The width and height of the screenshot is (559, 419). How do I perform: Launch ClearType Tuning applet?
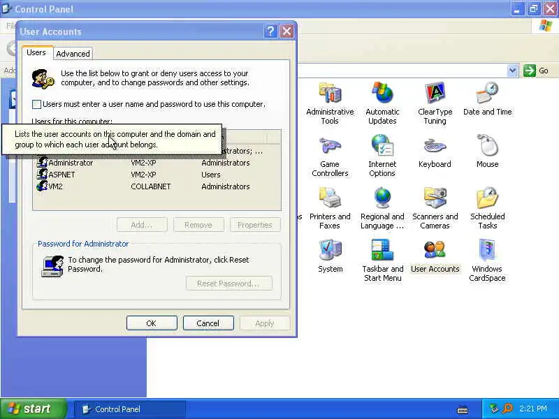tap(435, 103)
